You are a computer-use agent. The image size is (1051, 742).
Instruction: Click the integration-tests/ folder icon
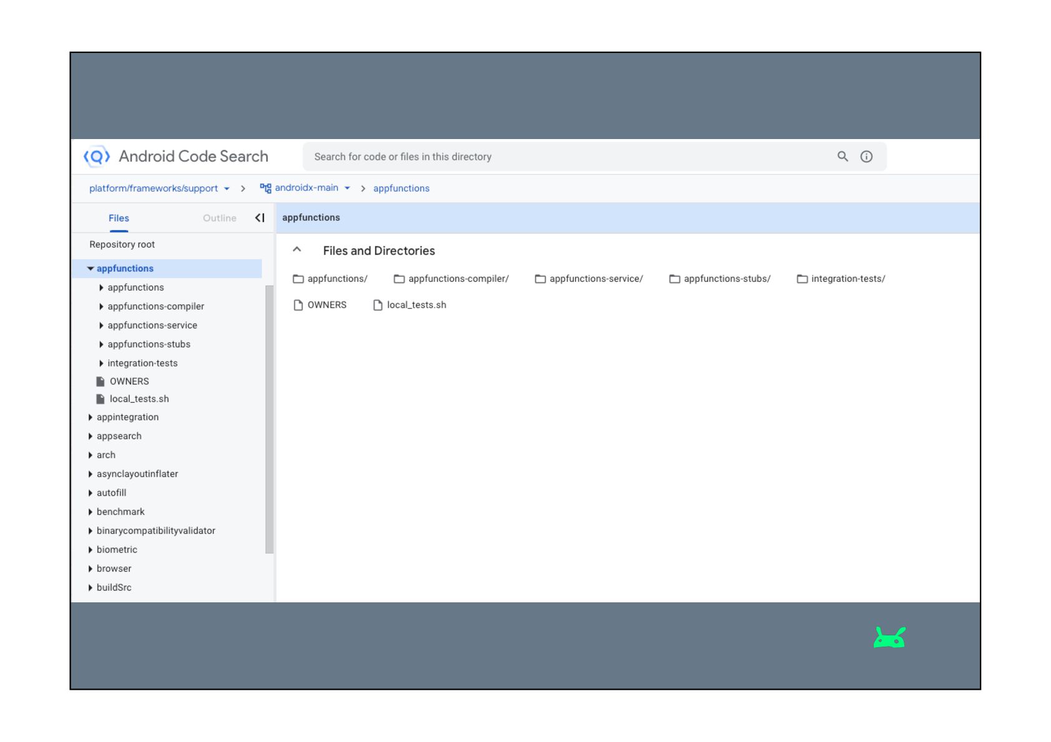tap(803, 279)
